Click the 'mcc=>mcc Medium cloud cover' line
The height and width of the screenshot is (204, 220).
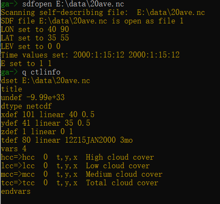pyautogui.click(x=82, y=174)
